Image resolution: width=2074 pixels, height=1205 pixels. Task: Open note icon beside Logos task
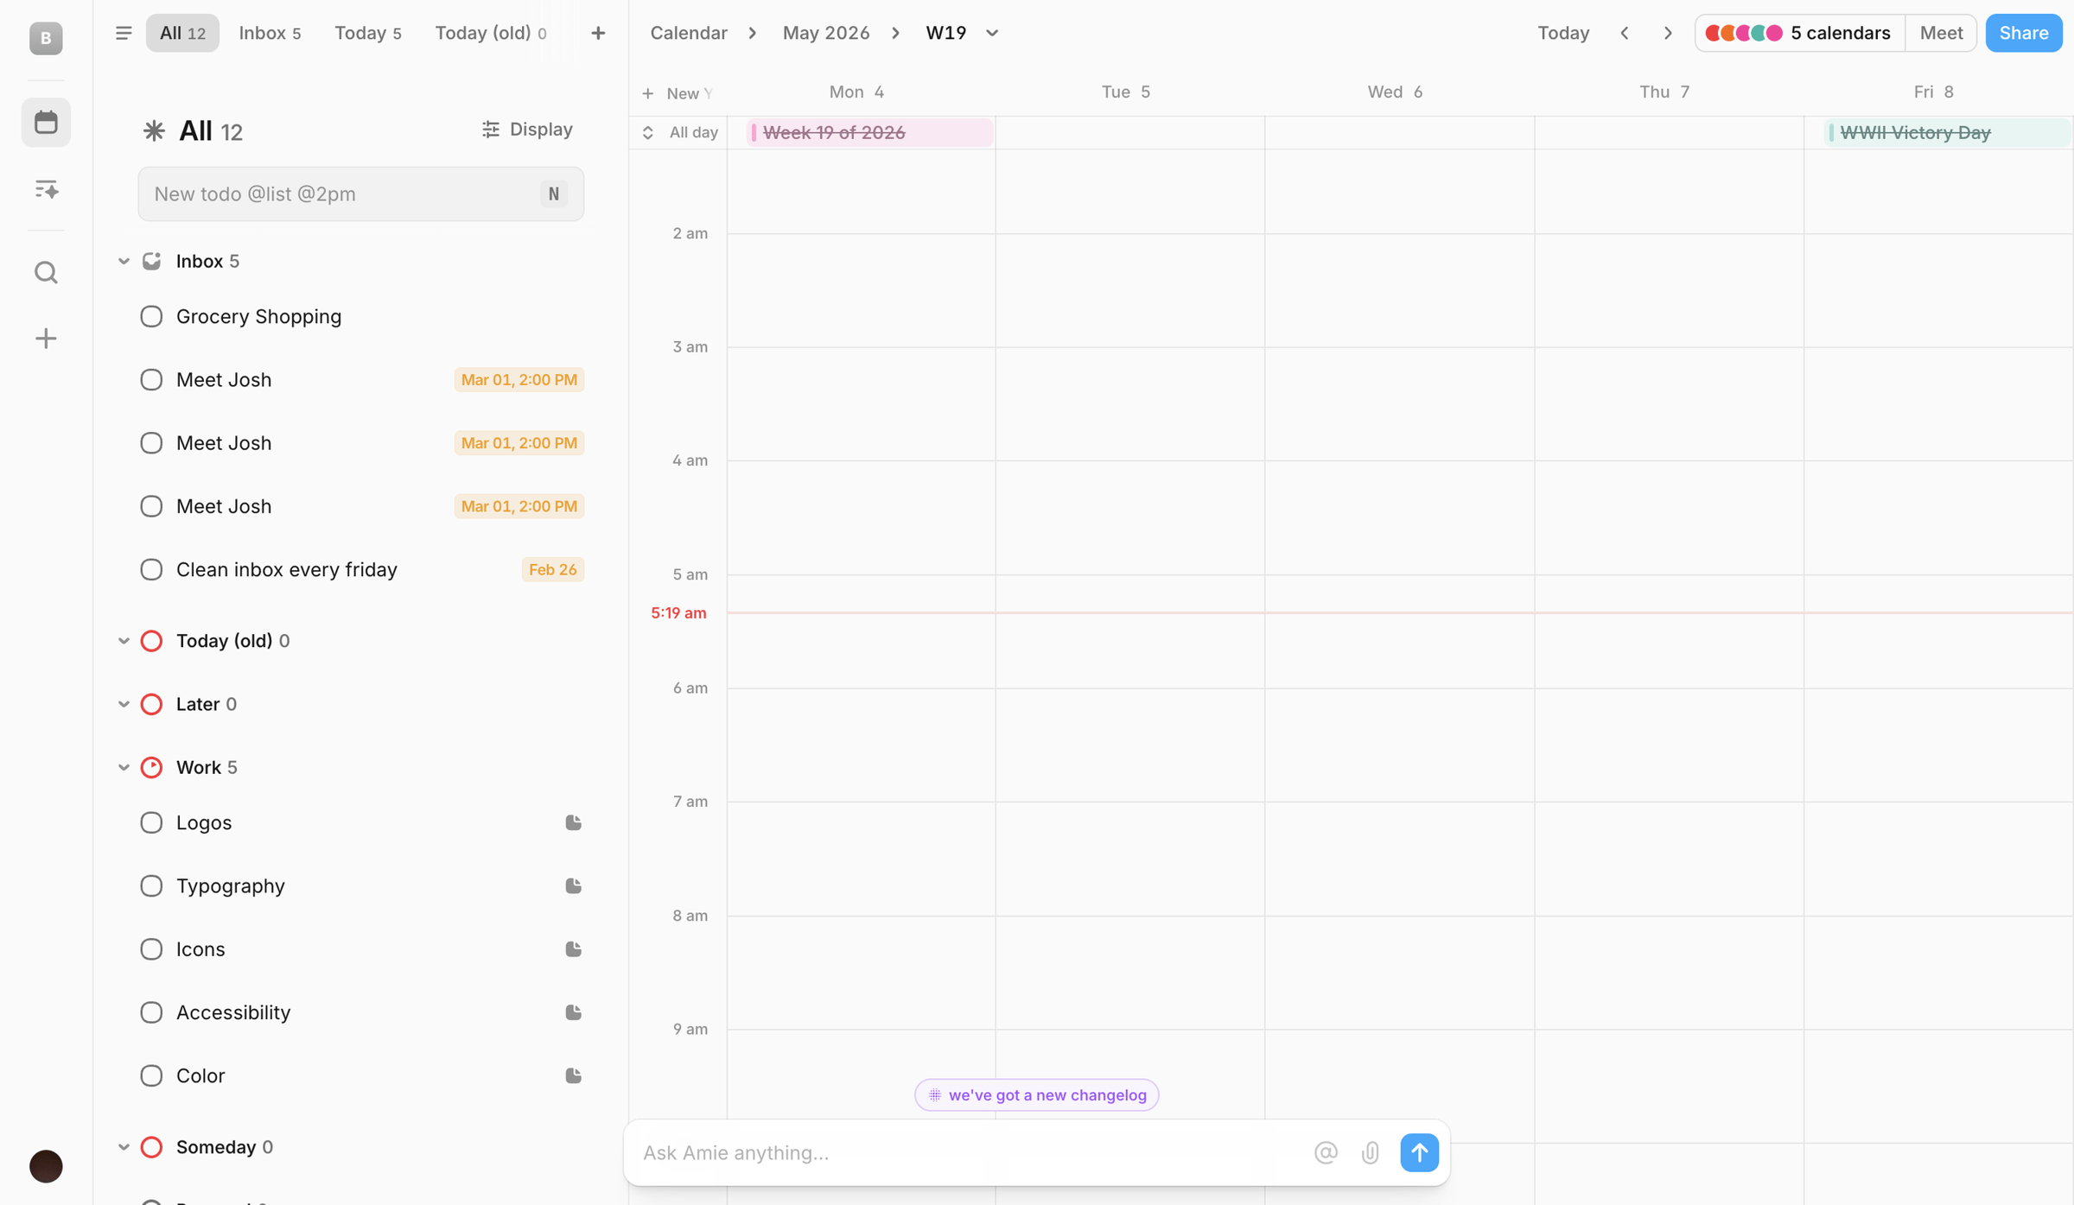pos(573,822)
